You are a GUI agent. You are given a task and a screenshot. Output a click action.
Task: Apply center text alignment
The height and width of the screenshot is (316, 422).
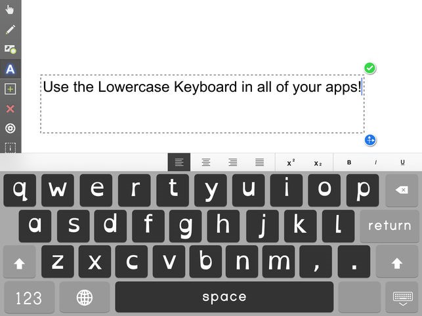click(206, 162)
